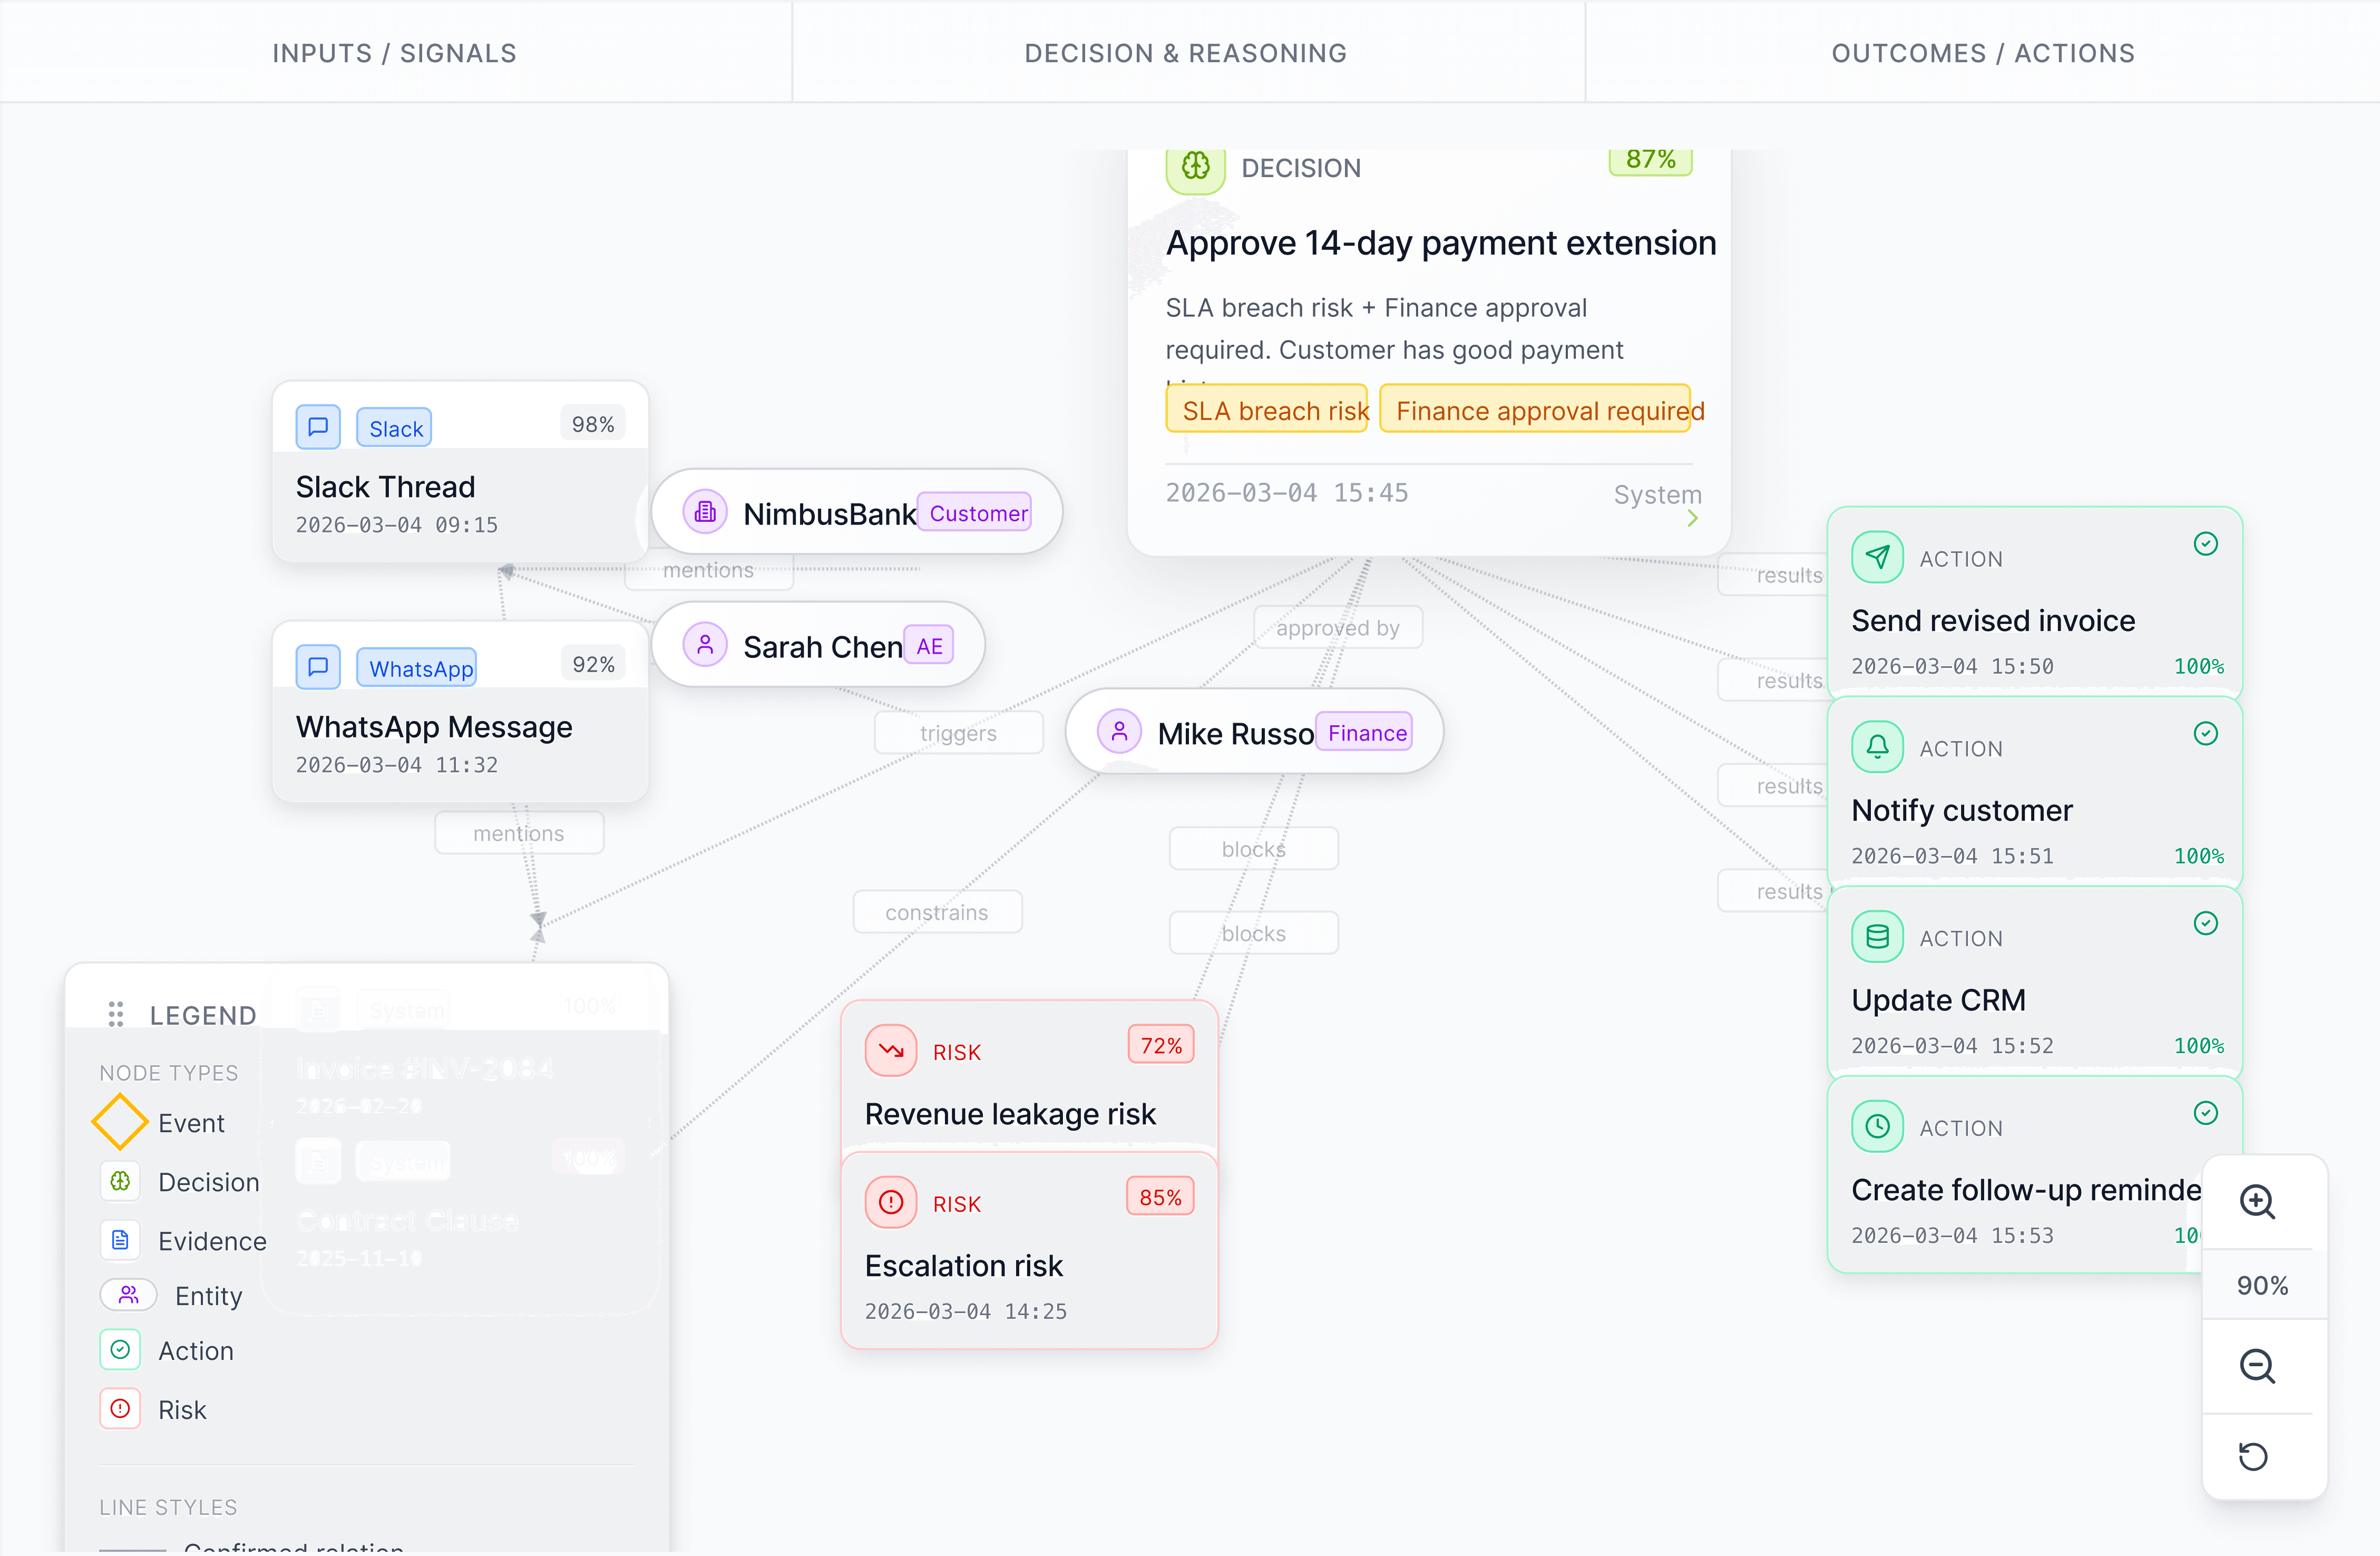The height and width of the screenshot is (1556, 2380).
Task: Select the Inputs / Signals column header
Action: coord(394,53)
